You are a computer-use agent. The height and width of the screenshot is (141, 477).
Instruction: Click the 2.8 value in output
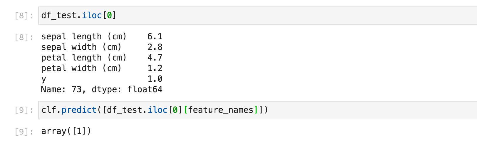[155, 47]
